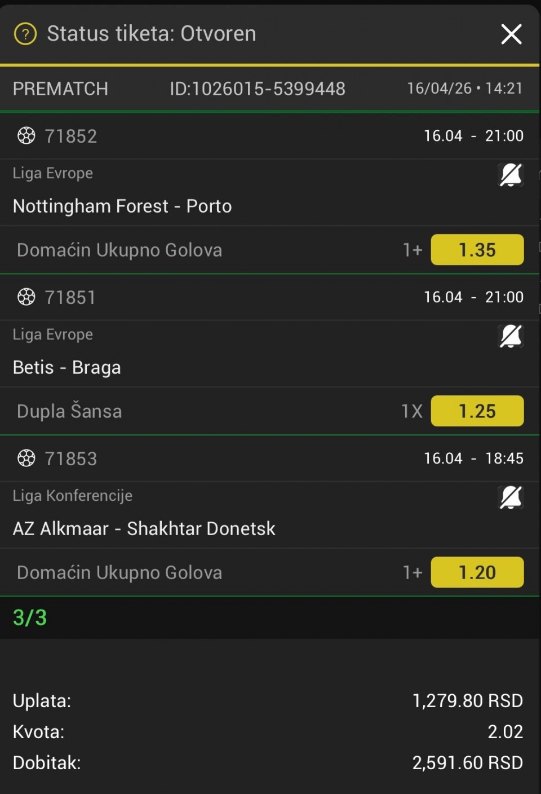Close the ticket status dialog
541x794 pixels.
511,34
